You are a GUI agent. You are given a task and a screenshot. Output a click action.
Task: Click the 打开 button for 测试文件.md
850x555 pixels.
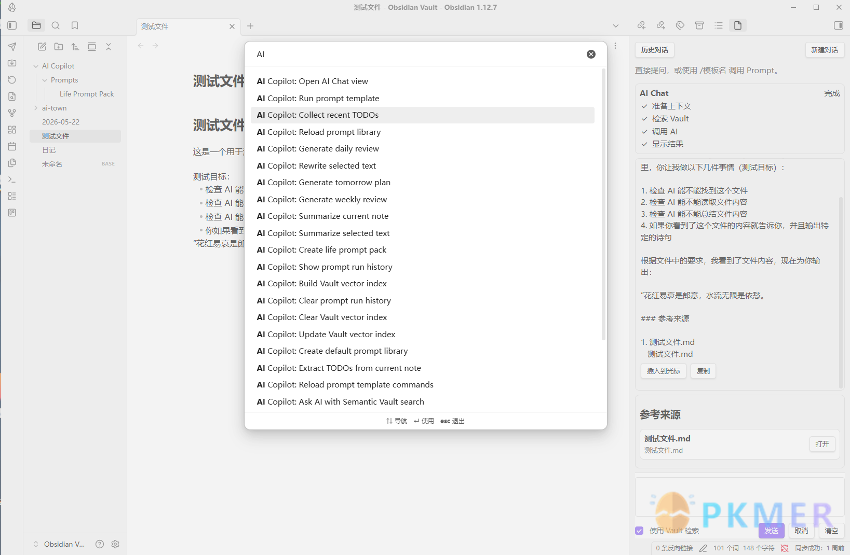coord(822,444)
